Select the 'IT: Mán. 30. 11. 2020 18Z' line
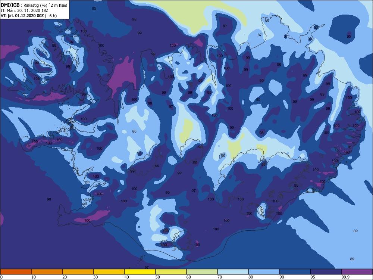Screen dimensions: 373x280 point(25,10)
